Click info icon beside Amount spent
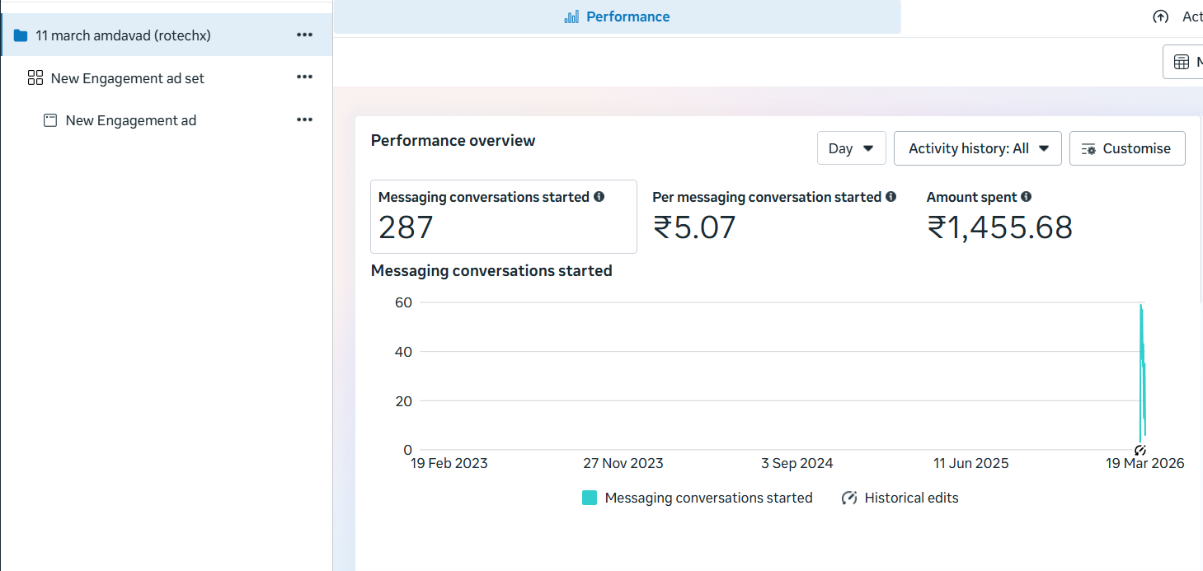Image resolution: width=1203 pixels, height=571 pixels. (x=1026, y=197)
